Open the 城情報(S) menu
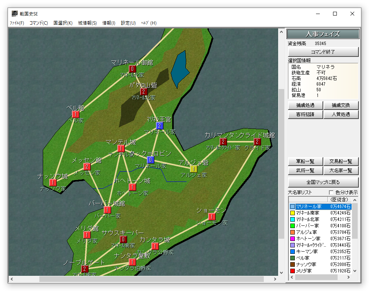The image size is (369, 291). (87, 23)
